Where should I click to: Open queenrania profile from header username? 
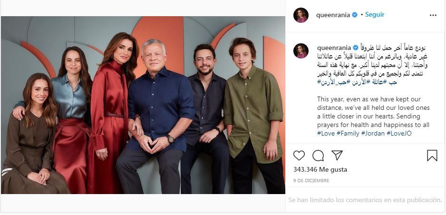pos(333,15)
